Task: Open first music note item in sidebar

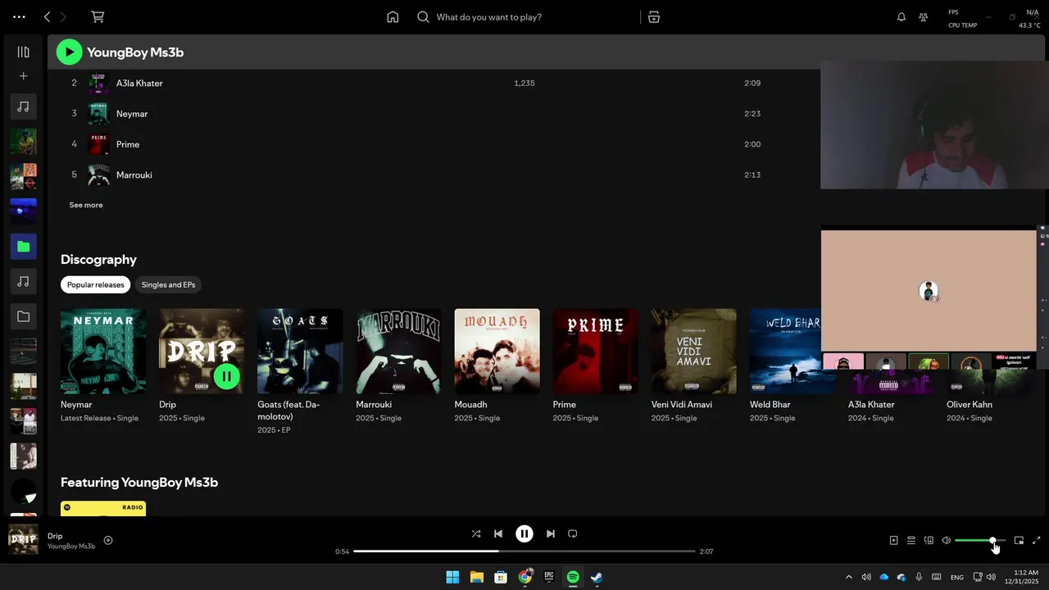Action: tap(23, 107)
